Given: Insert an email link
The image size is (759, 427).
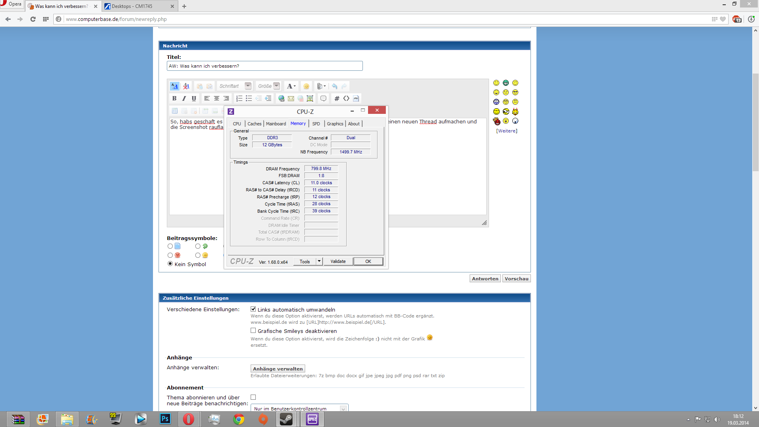Looking at the screenshot, I should coord(291,98).
